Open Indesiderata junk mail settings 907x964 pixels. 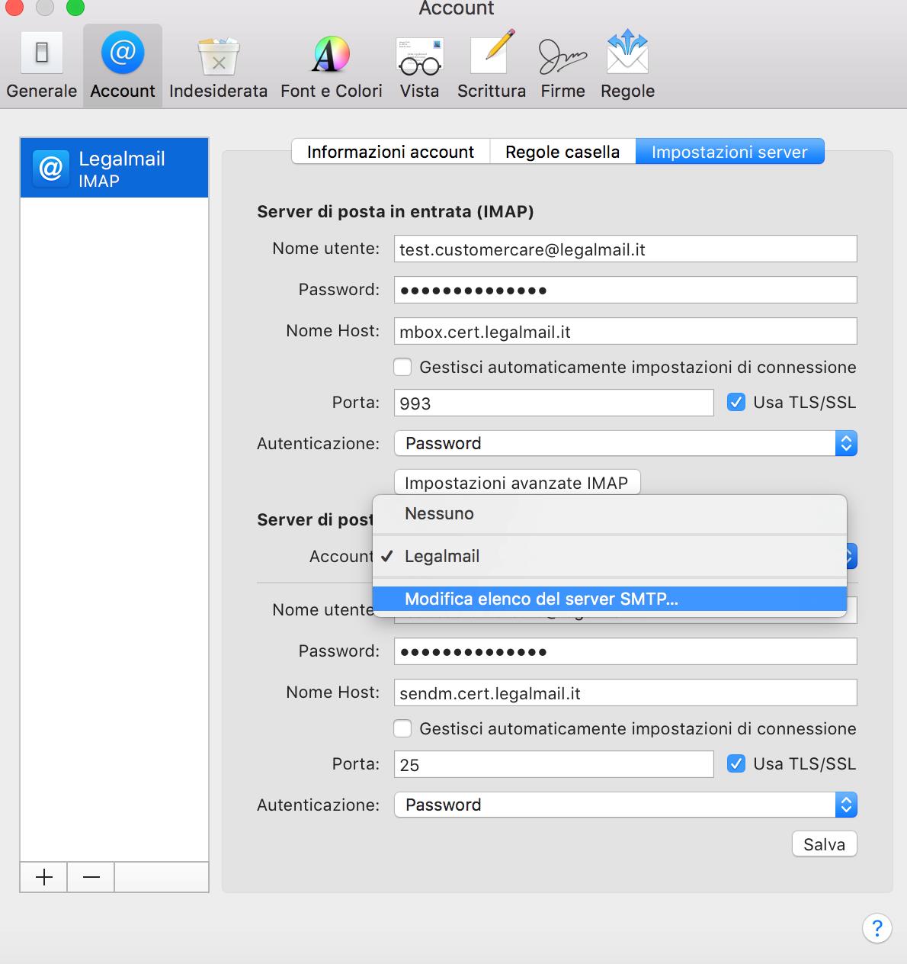point(218,66)
